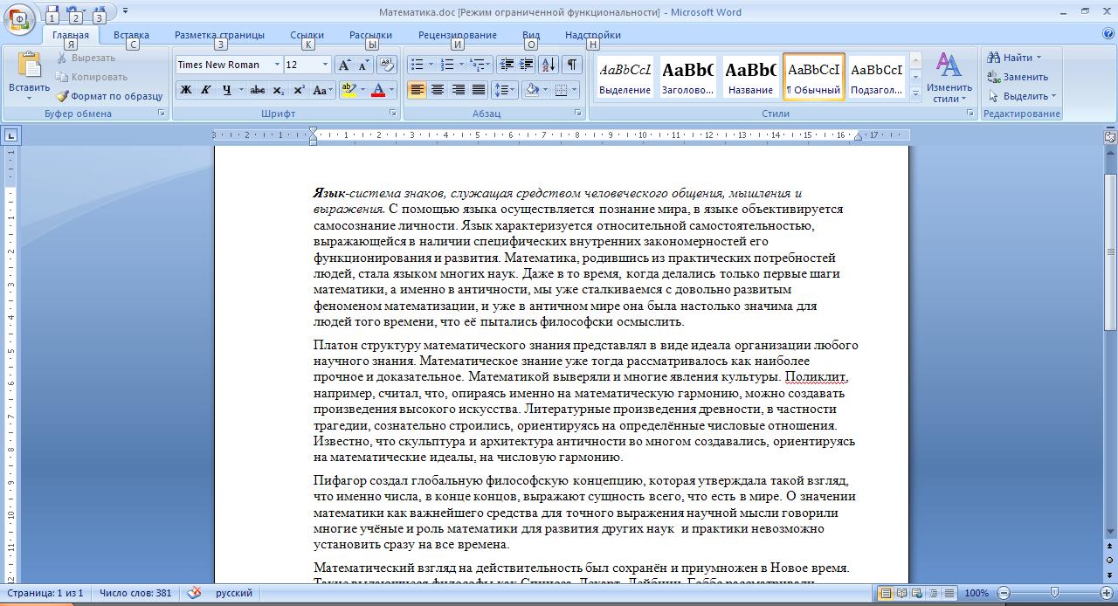
Task: Open font color dropdown arrow
Action: click(391, 90)
